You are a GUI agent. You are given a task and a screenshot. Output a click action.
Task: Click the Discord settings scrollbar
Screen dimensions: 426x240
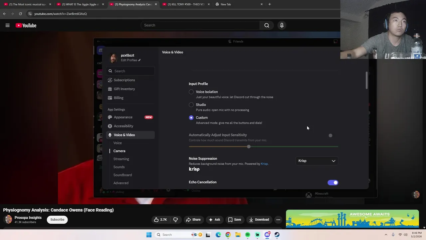tap(367, 81)
